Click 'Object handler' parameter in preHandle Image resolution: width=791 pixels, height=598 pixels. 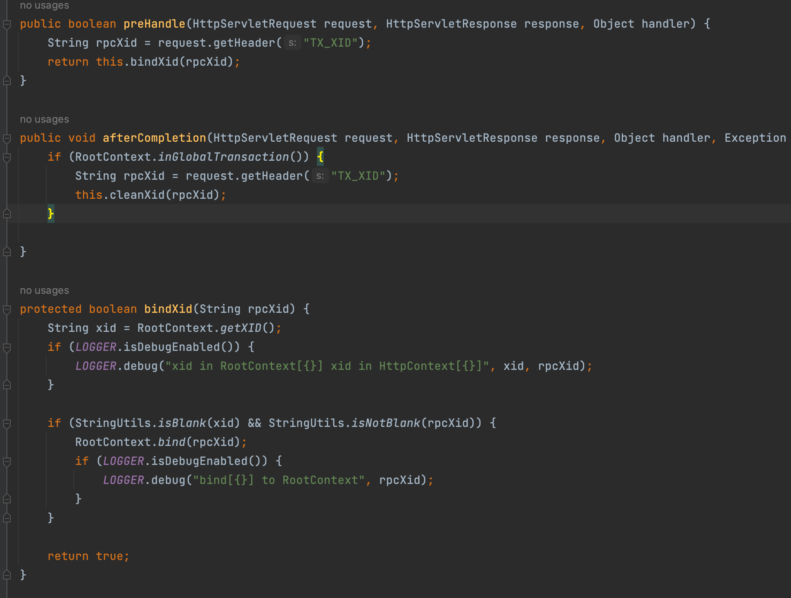point(641,24)
